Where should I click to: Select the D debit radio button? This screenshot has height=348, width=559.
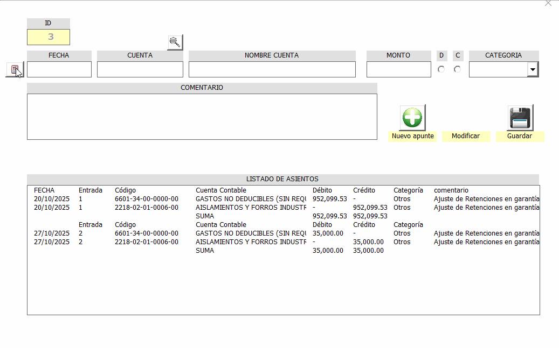[x=441, y=69]
